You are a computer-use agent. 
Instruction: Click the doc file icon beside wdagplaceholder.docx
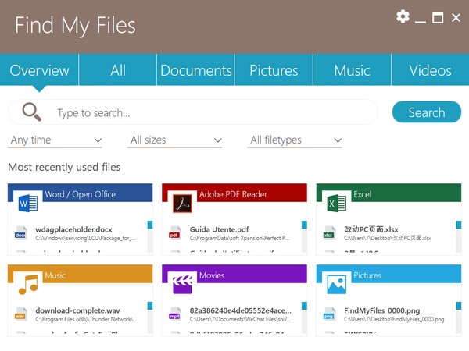coord(20,233)
